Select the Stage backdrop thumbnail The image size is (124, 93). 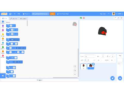(120, 60)
